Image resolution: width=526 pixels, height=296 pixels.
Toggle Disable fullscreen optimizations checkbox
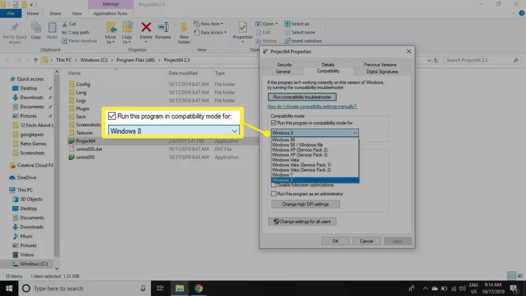click(274, 185)
